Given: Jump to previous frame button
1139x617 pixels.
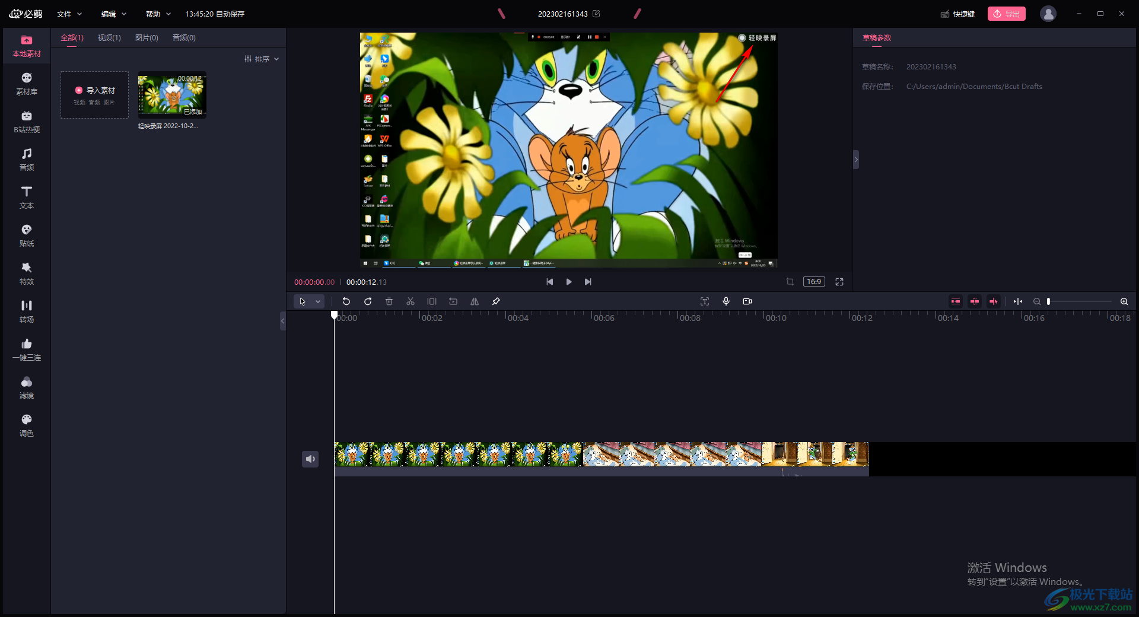Looking at the screenshot, I should click(550, 282).
